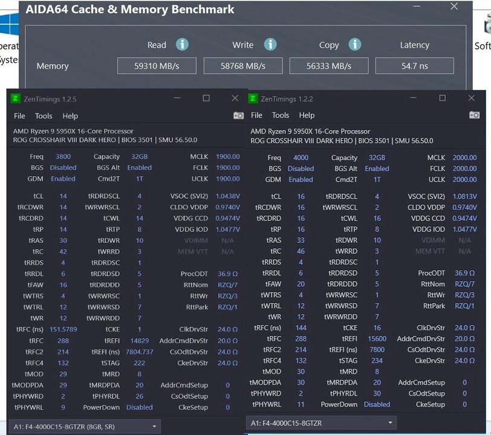The width and height of the screenshot is (491, 435).
Task: Maximize the ZenTimings 1.2.5 window
Action: pos(206,98)
